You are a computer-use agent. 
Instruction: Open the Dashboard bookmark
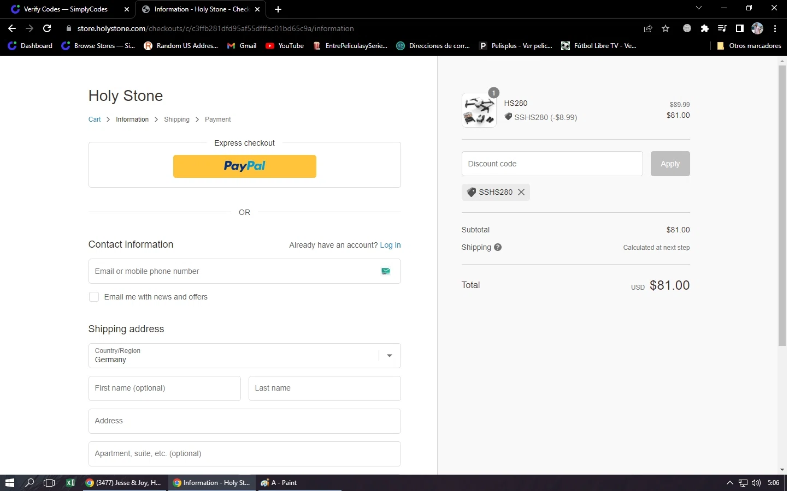(x=30, y=46)
